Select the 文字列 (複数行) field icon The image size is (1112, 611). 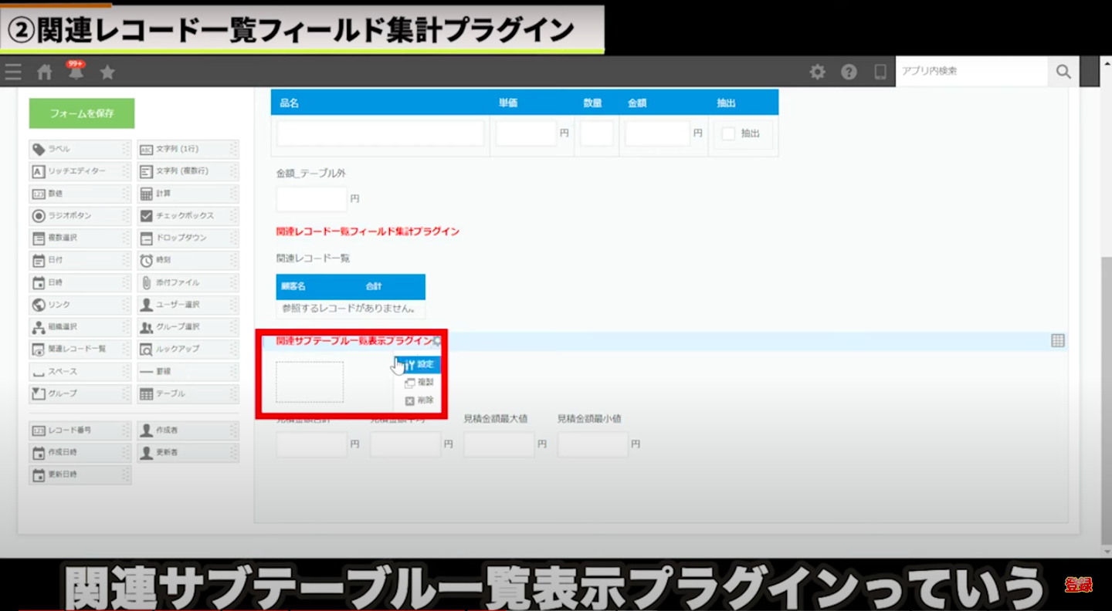[146, 171]
